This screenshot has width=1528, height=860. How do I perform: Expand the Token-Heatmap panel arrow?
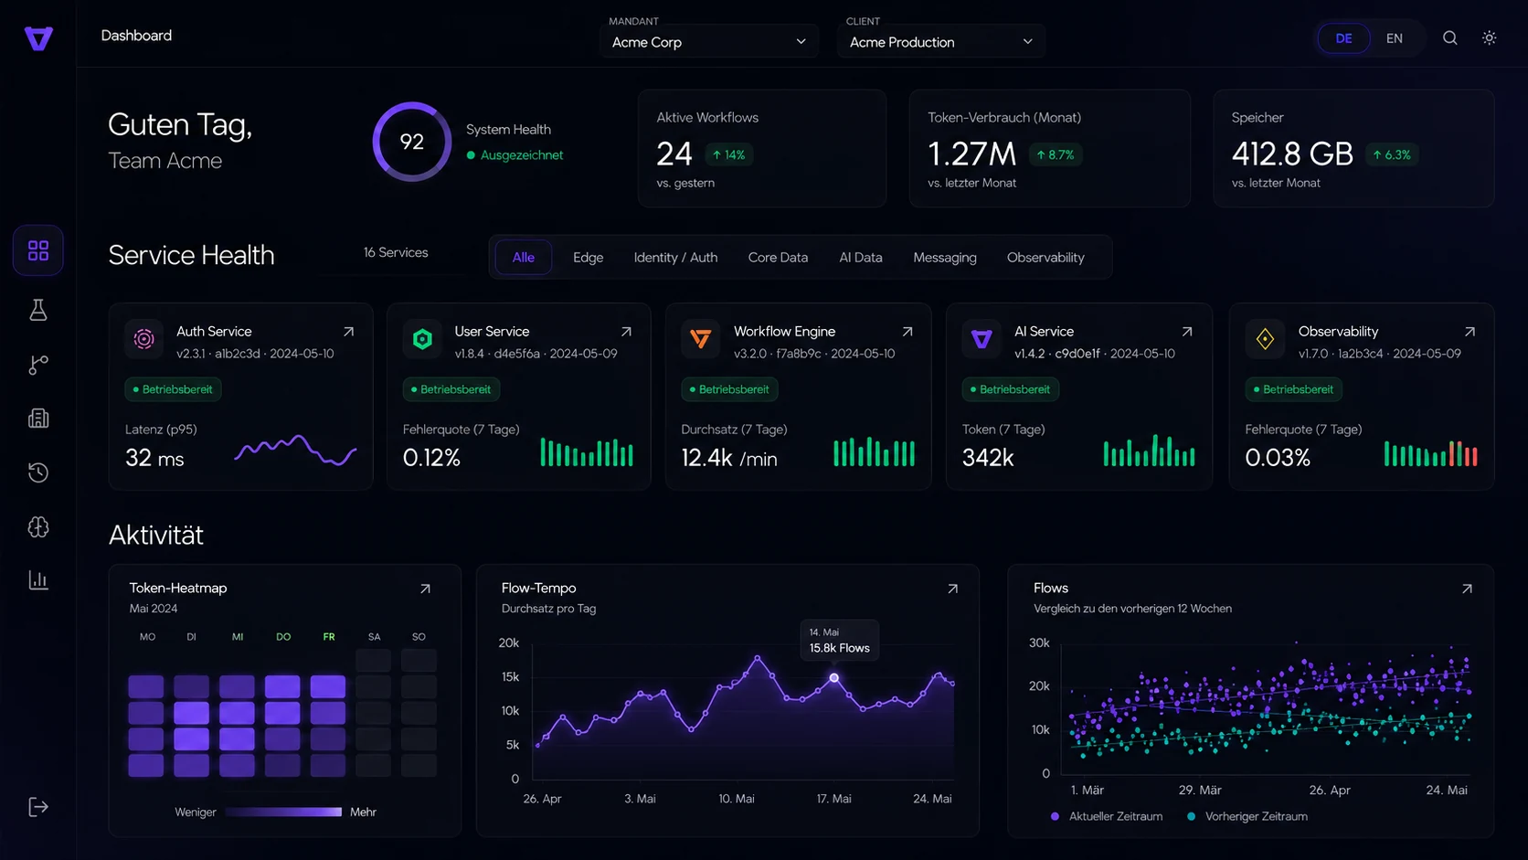pos(425,589)
